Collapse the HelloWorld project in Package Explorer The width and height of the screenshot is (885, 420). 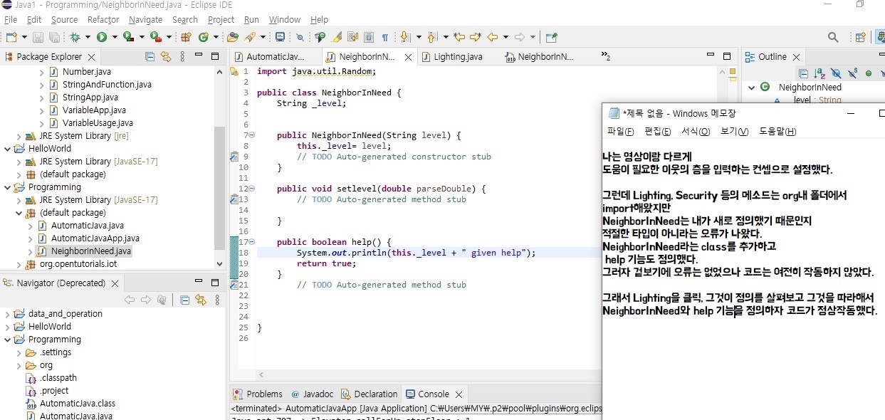pyautogui.click(x=7, y=149)
